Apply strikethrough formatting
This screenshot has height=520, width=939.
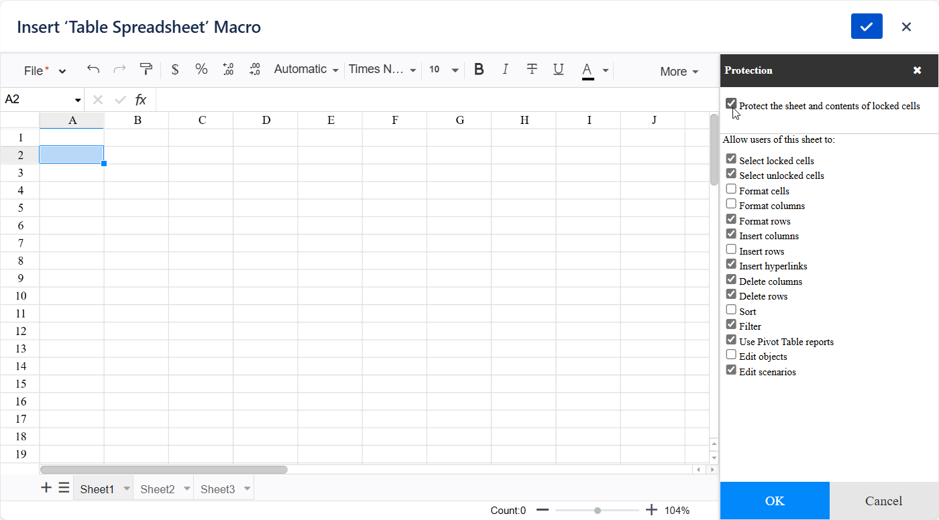[x=532, y=70]
